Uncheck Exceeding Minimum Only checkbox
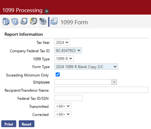 click(x=58, y=74)
